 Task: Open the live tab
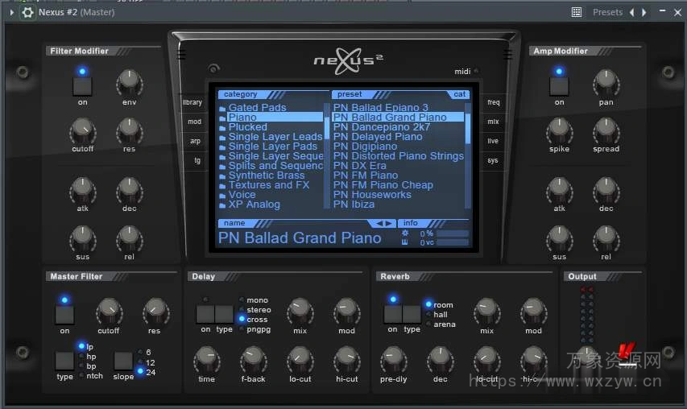coord(493,141)
